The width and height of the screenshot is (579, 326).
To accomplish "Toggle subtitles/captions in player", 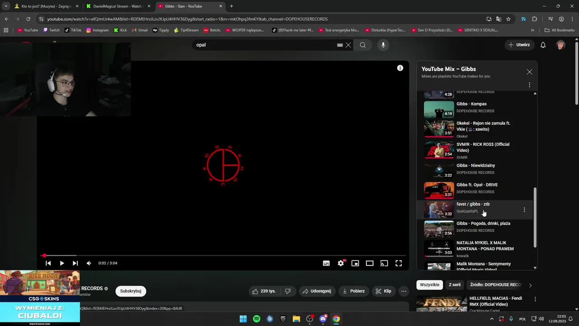I will coord(326,263).
